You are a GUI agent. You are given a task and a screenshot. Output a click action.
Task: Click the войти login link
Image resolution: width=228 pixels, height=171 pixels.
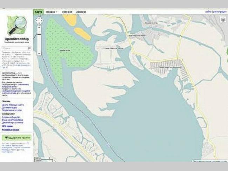click(208, 12)
